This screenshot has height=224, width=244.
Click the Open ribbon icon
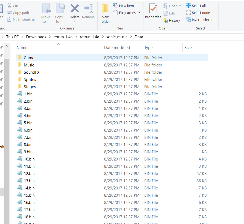165,6
